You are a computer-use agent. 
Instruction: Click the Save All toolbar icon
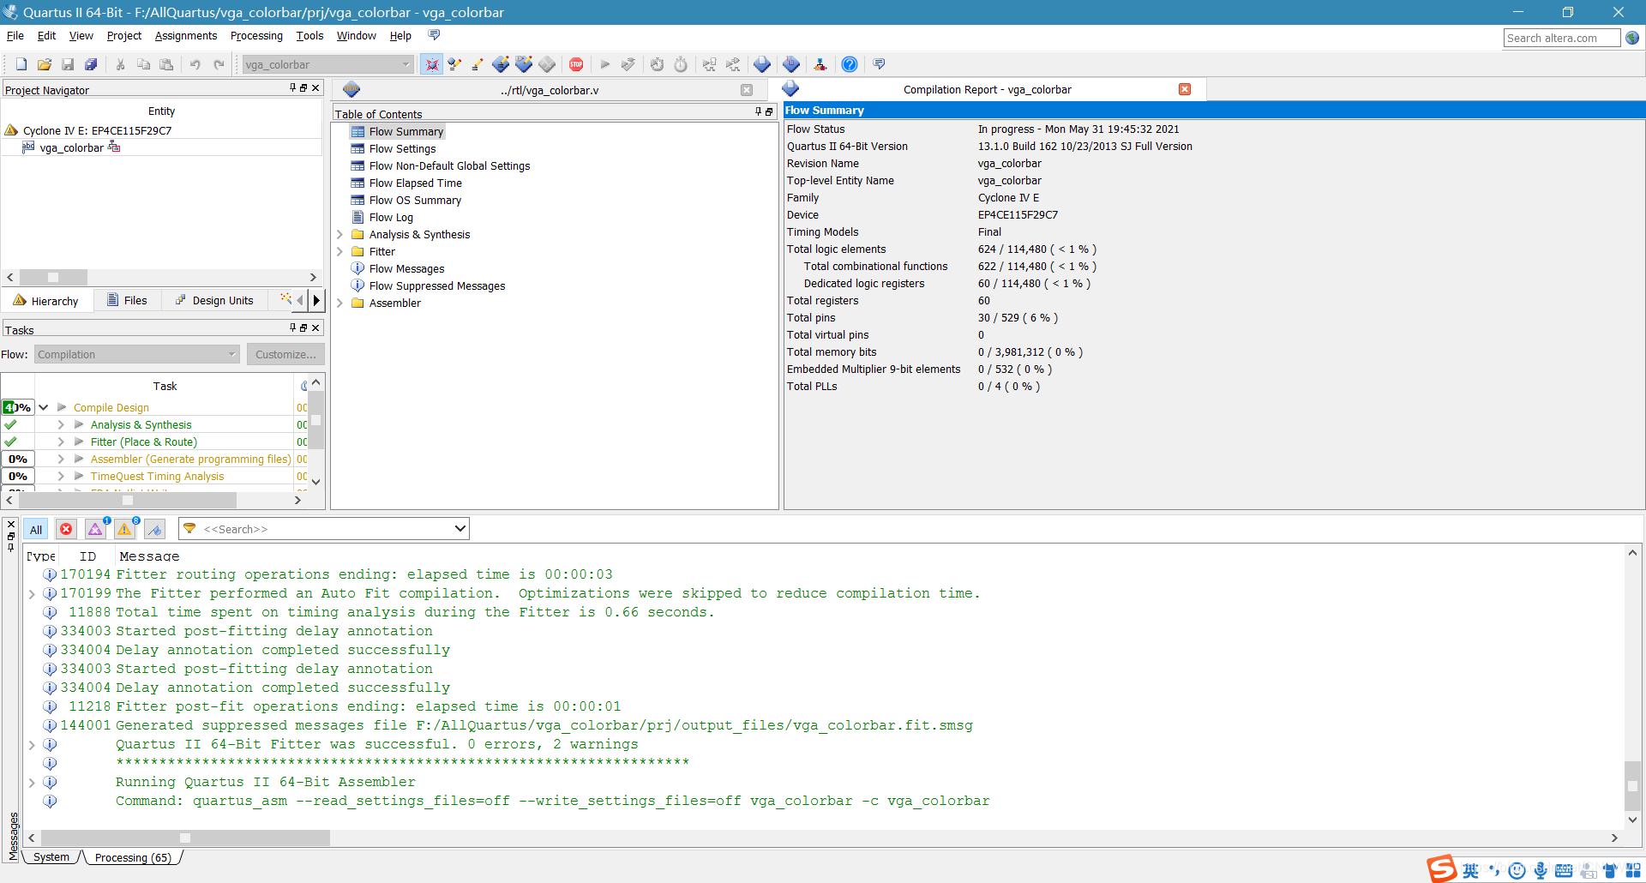point(91,64)
